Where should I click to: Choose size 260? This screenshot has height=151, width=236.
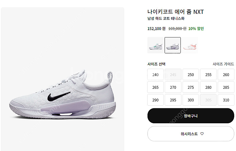226,75
